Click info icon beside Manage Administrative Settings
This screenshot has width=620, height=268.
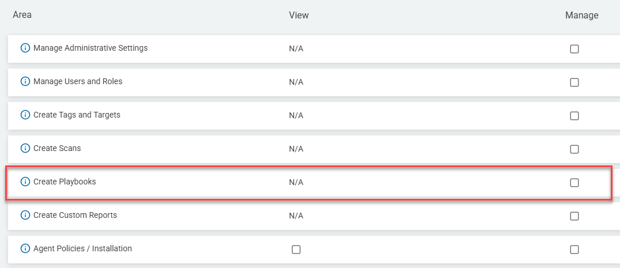pos(25,48)
